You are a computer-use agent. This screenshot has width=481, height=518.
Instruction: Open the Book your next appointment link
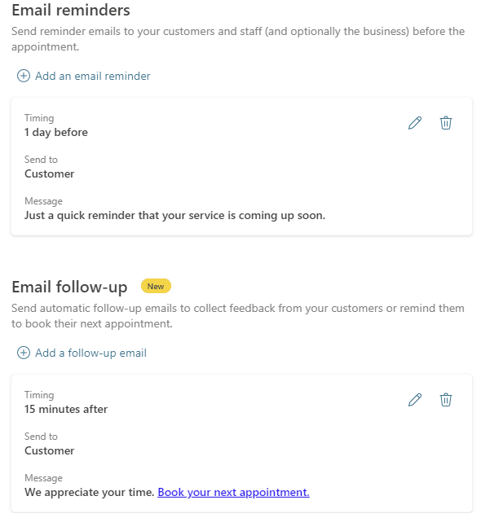tap(233, 492)
